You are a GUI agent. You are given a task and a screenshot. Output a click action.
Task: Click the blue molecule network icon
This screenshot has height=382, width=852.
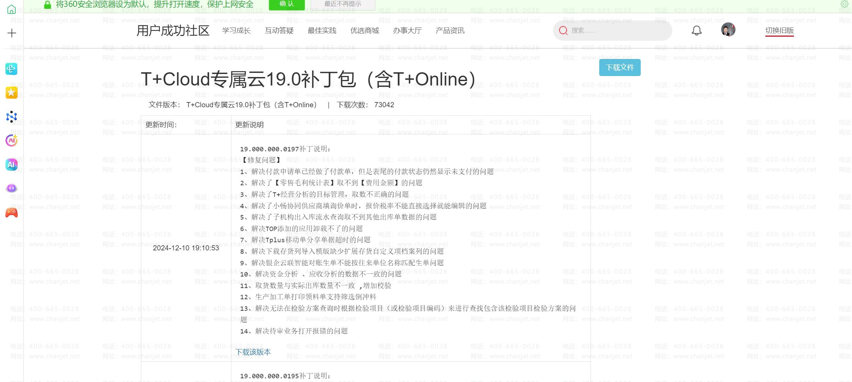(x=12, y=117)
